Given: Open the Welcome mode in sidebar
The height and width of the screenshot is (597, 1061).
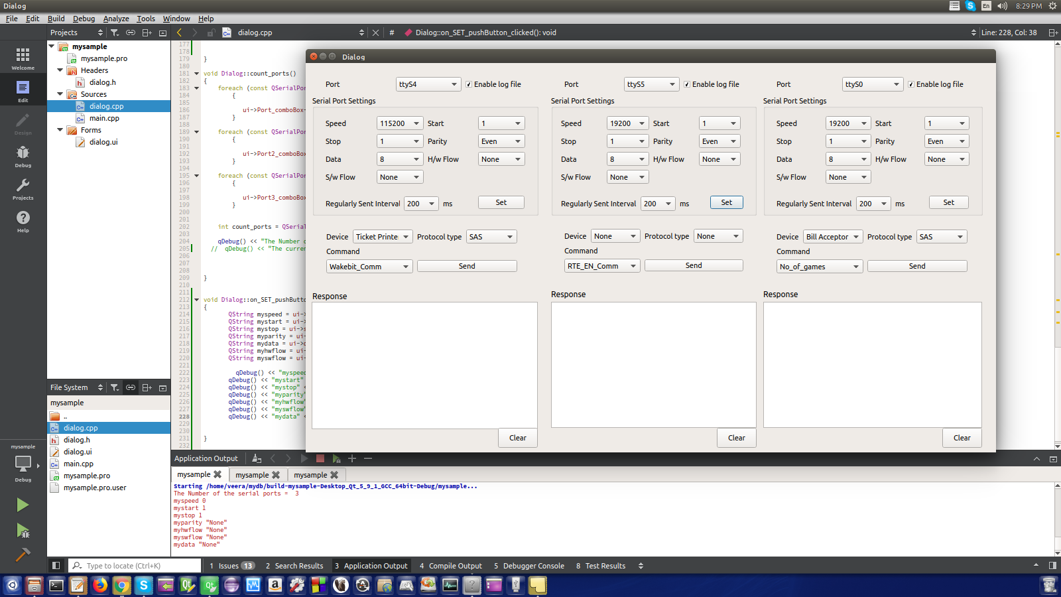Looking at the screenshot, I should [x=23, y=58].
